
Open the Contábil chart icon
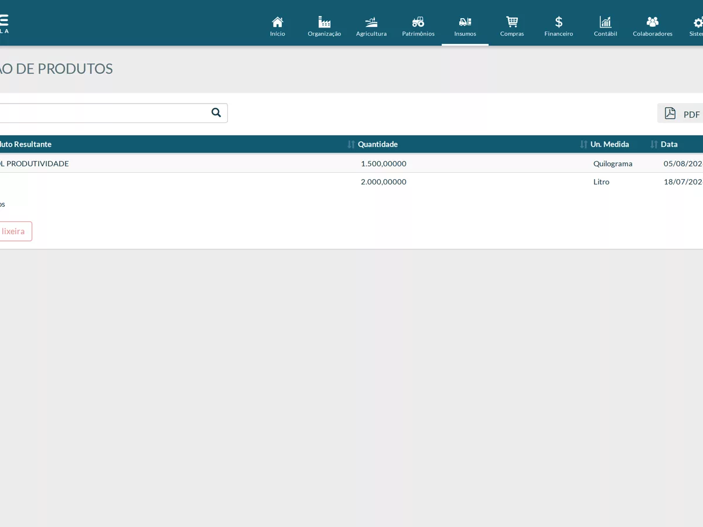click(x=606, y=22)
